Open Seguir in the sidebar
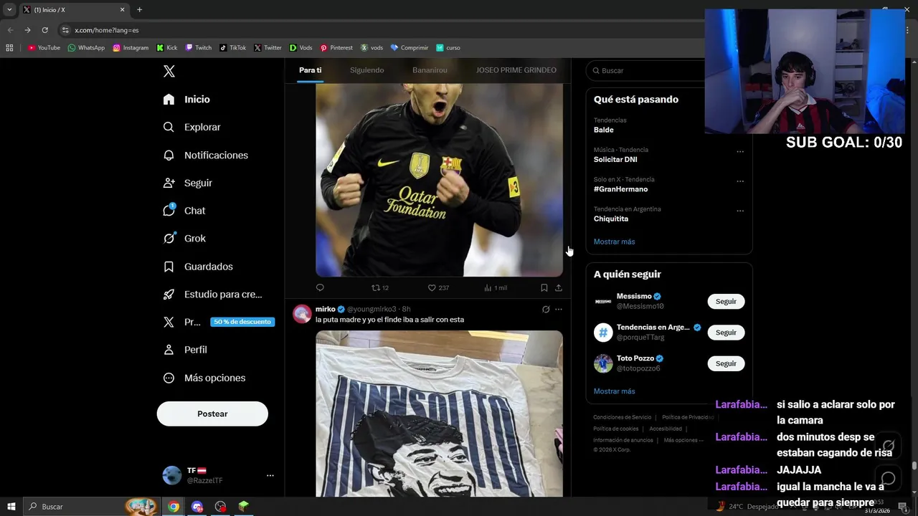 pyautogui.click(x=188, y=183)
